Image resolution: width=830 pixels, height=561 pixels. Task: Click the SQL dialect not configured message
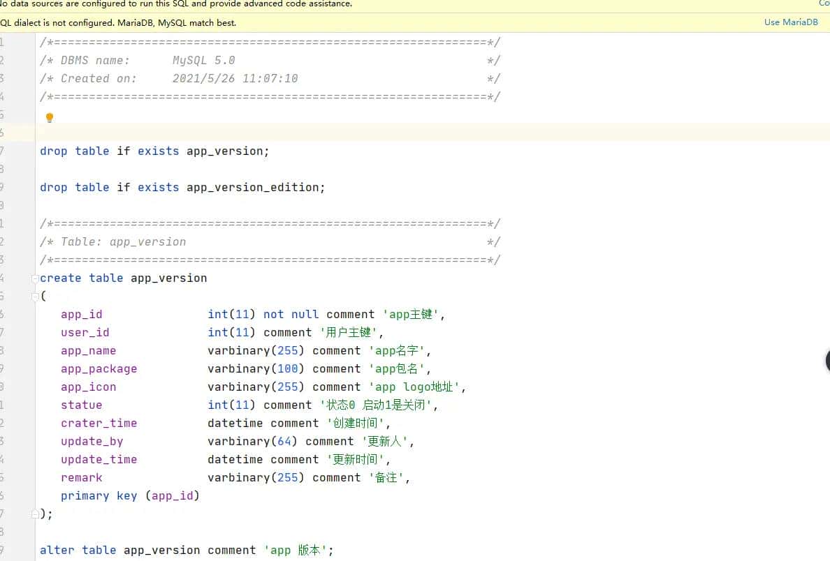pyautogui.click(x=119, y=22)
